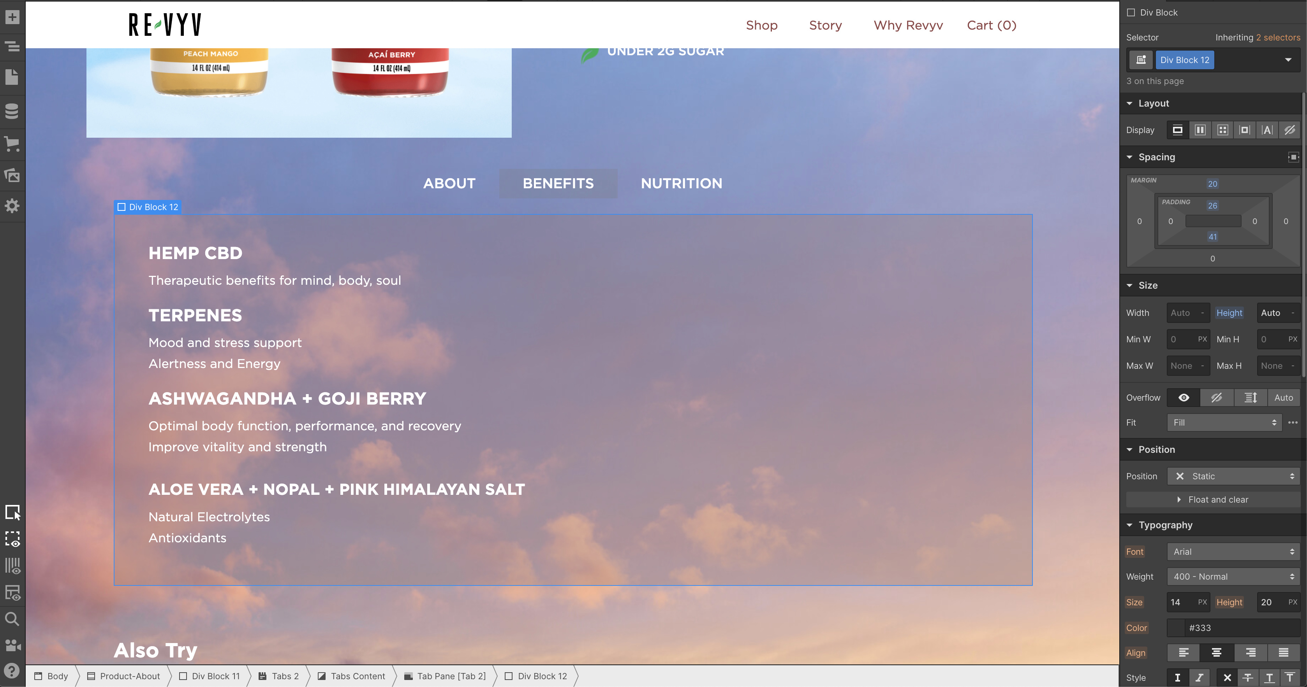The image size is (1307, 687).
Task: Set display to Flex
Action: [1200, 130]
